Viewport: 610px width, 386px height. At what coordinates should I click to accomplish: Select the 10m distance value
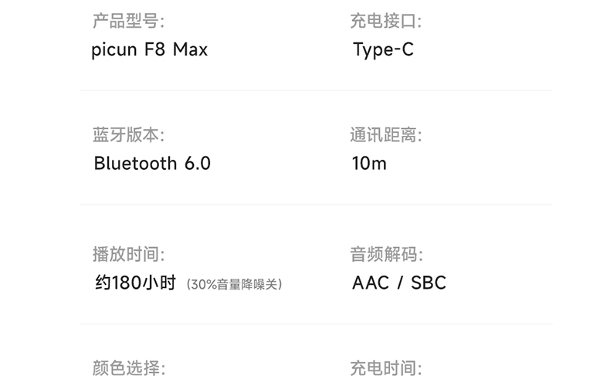(x=368, y=164)
